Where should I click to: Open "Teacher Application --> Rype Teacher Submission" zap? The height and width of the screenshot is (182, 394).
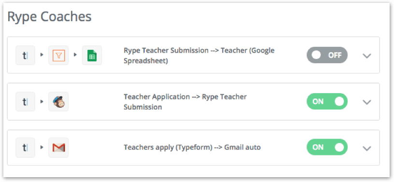[x=185, y=102]
